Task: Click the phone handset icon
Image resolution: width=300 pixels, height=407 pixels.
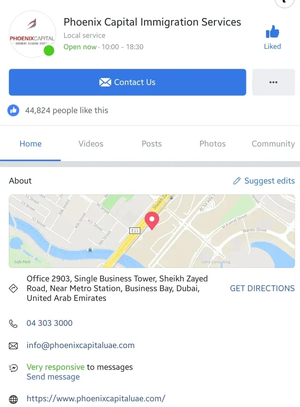Action: 13,324
